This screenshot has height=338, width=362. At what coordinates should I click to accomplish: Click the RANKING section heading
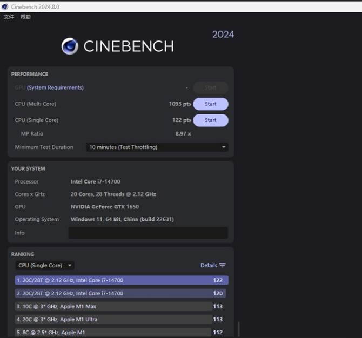(23, 254)
